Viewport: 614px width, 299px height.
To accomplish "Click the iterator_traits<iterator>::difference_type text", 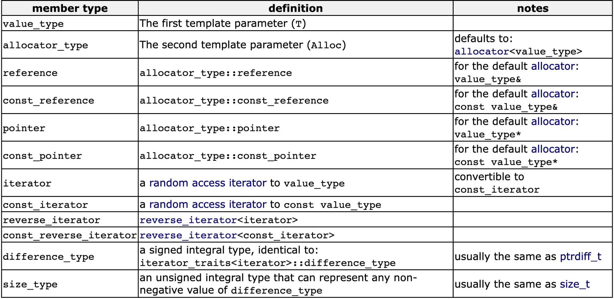I will tap(267, 263).
